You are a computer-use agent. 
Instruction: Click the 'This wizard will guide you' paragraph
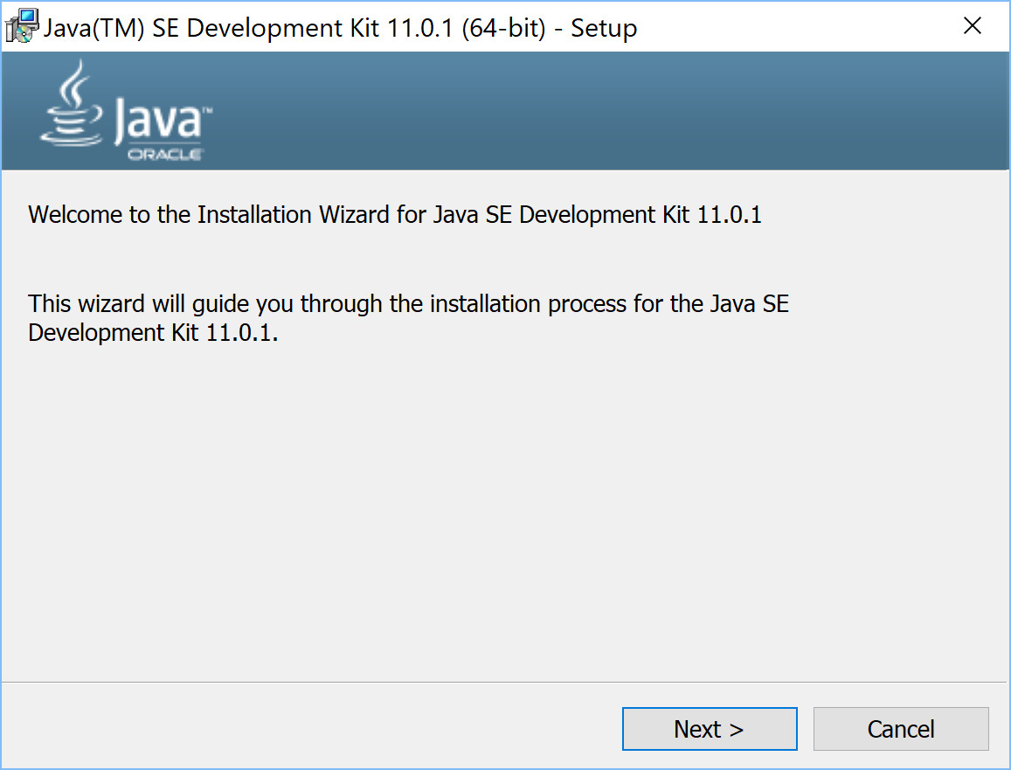[409, 318]
